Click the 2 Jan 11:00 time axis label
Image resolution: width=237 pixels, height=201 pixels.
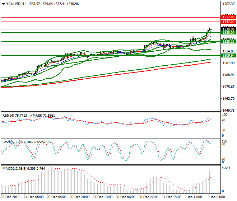(x=193, y=197)
